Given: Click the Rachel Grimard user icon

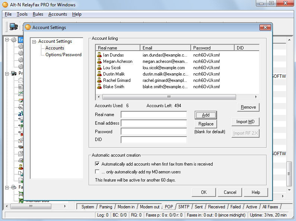Looking at the screenshot, I should pos(99,80).
